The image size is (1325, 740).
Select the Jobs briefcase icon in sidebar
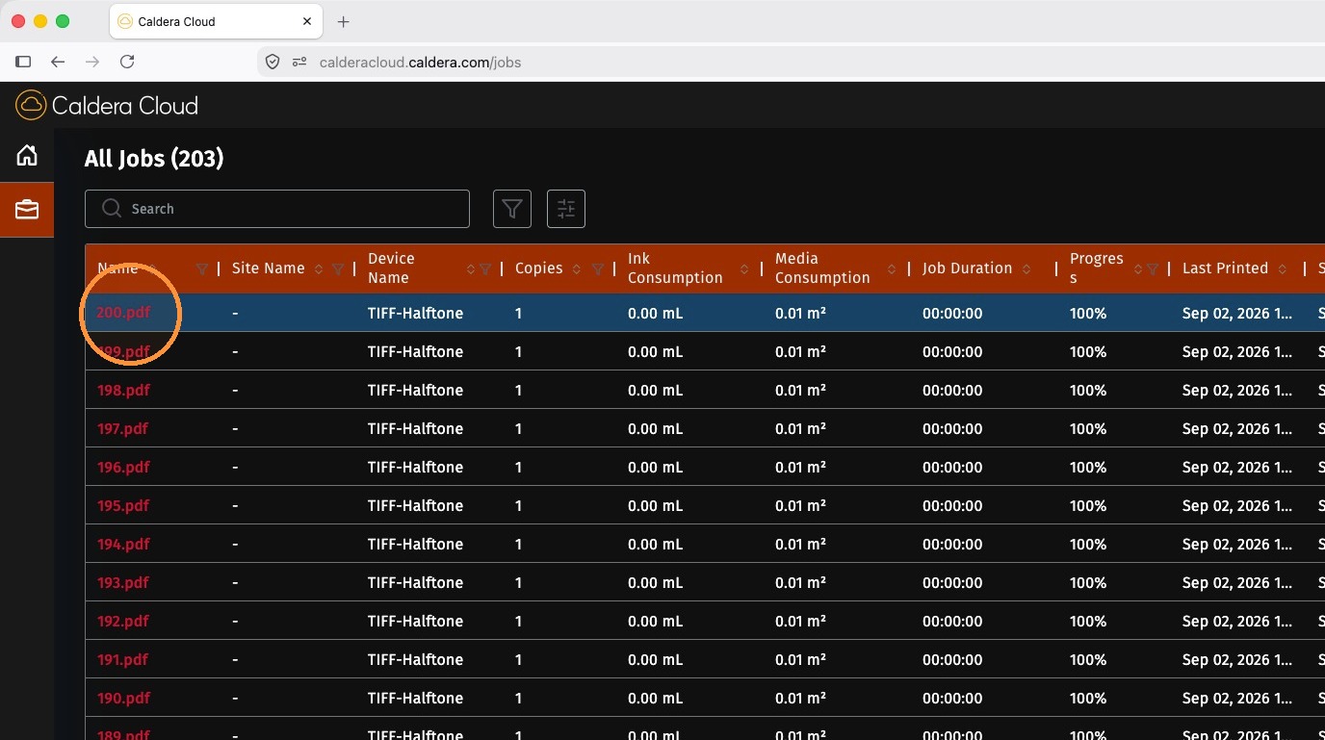click(x=27, y=209)
